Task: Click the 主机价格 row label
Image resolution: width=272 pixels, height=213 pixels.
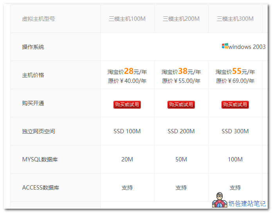Action: pos(33,75)
